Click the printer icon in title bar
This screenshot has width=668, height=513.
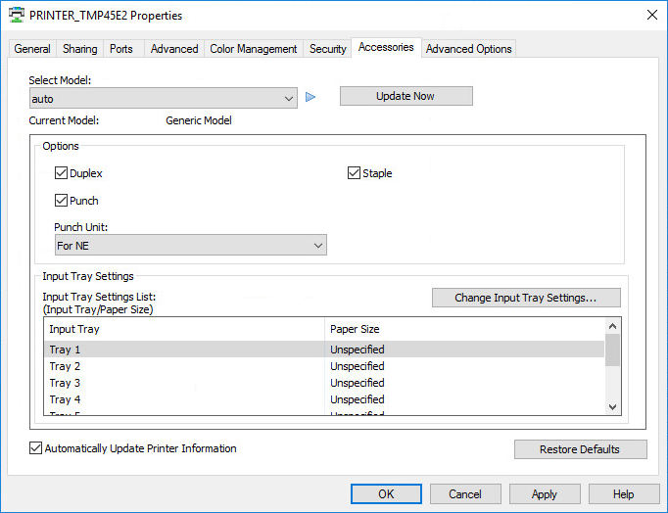click(x=16, y=15)
